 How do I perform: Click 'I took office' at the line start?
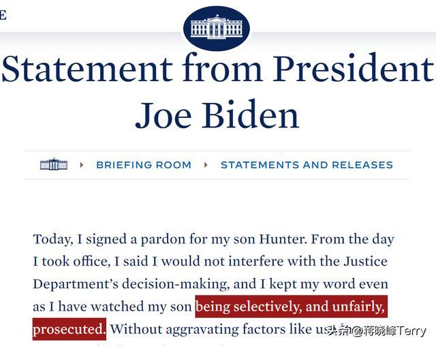72,262
